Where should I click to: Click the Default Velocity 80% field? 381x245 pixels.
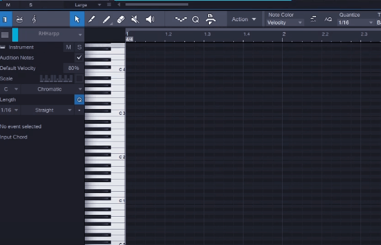click(x=73, y=68)
